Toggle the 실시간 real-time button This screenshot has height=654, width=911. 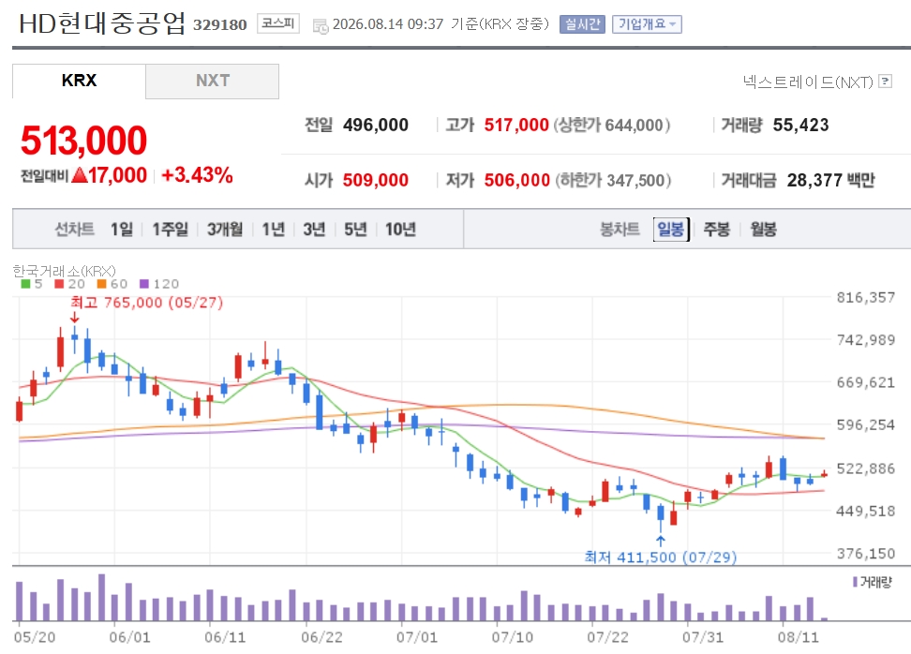coord(582,24)
